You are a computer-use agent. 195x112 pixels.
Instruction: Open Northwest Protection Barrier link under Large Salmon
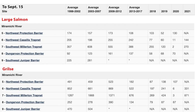(x=24, y=33)
